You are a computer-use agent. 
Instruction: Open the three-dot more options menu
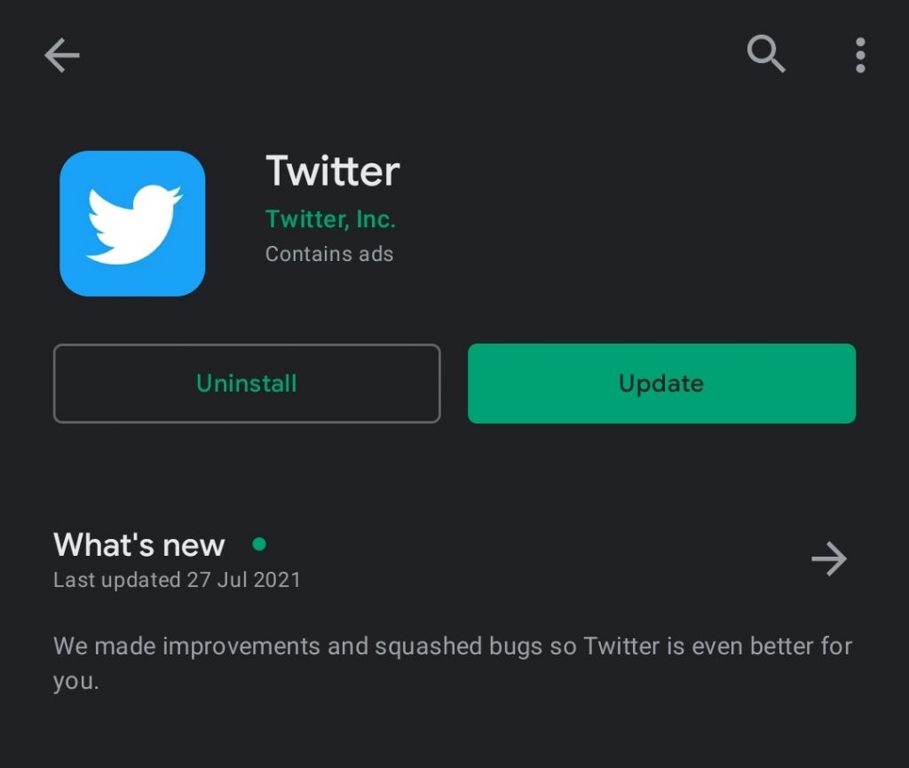pyautogui.click(x=859, y=56)
